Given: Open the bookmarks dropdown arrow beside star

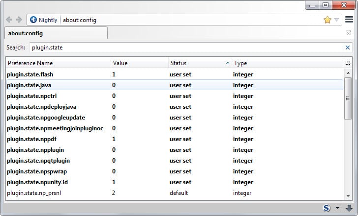Looking at the screenshot, I should (336, 20).
